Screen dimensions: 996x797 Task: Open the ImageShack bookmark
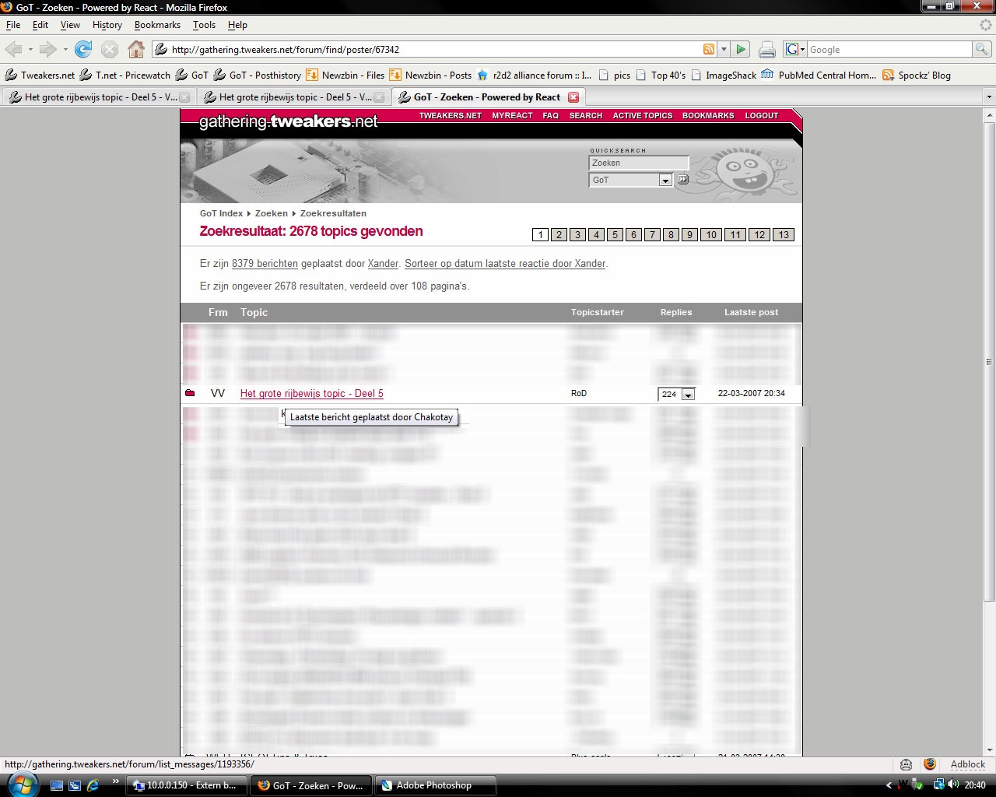[x=723, y=75]
